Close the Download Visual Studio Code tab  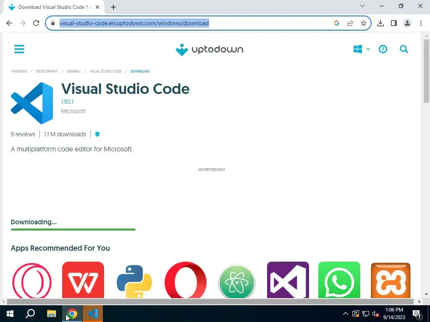(97, 7)
